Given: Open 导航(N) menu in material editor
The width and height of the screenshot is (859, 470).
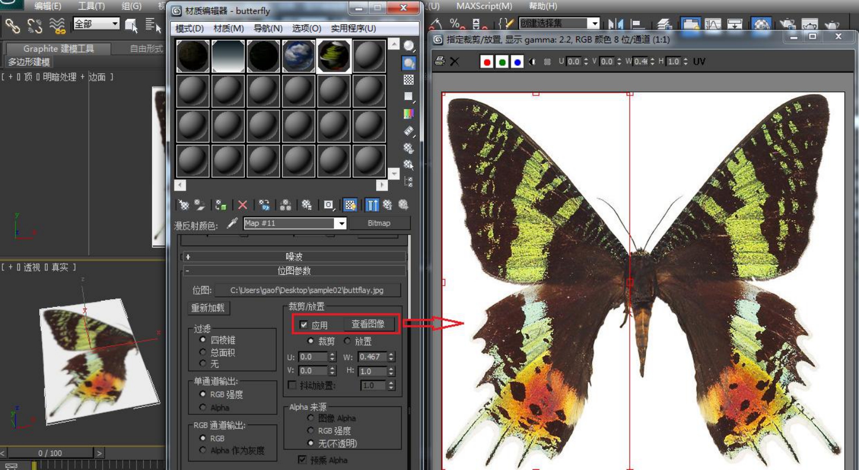Looking at the screenshot, I should tap(268, 28).
